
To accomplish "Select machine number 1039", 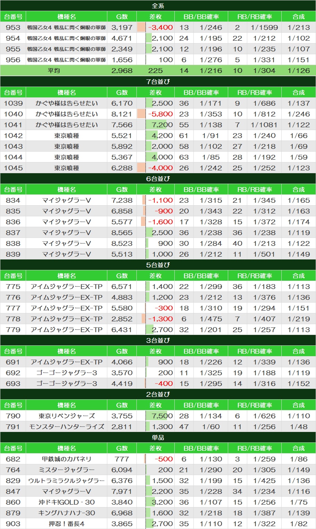I will point(13,103).
